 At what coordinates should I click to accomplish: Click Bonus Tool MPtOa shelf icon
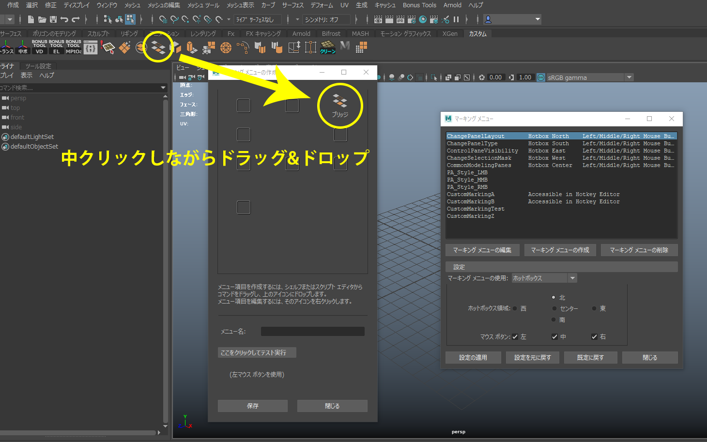[x=73, y=46]
